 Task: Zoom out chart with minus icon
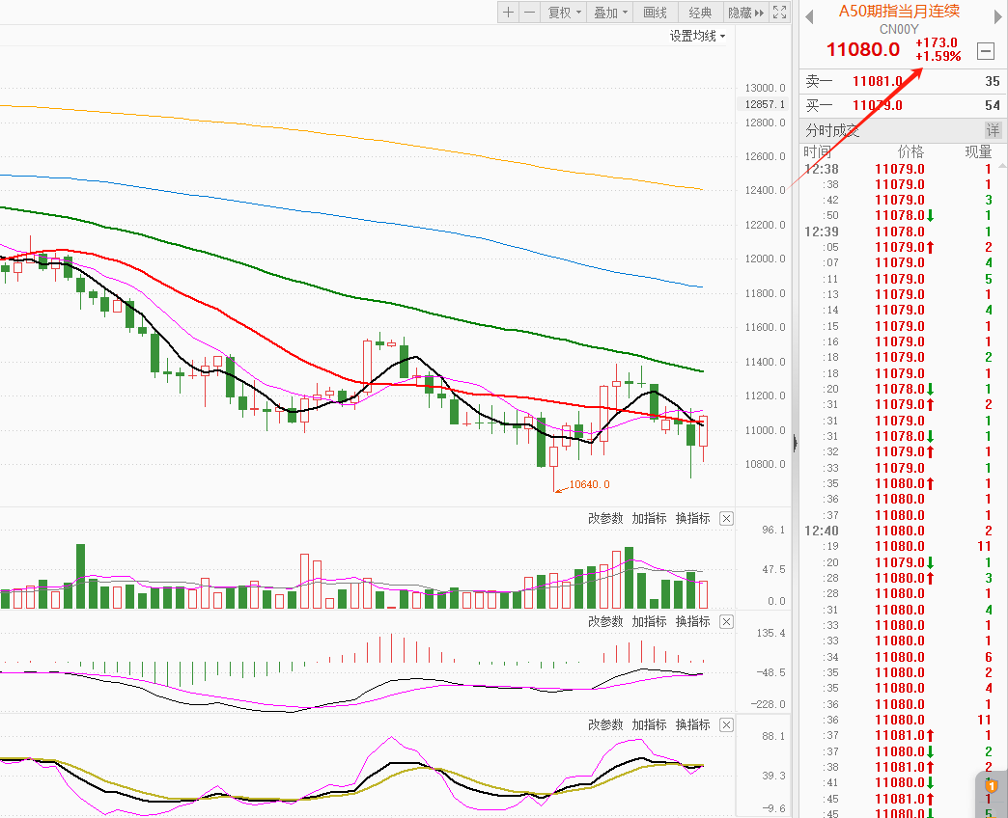(x=529, y=13)
